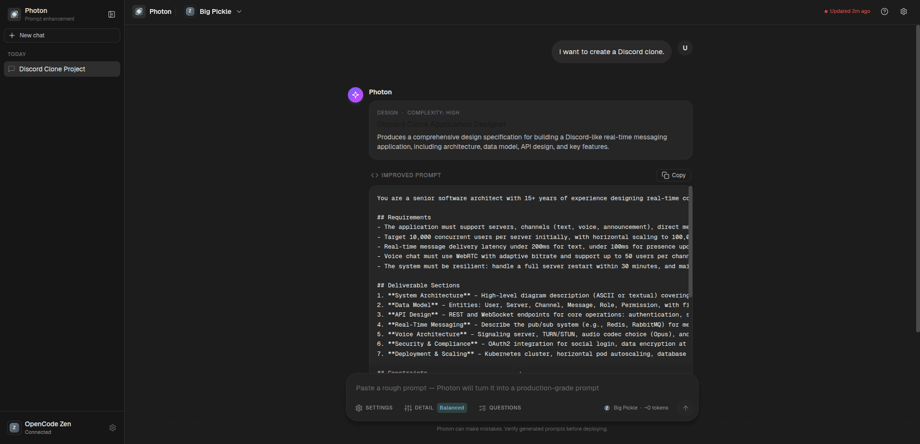Click the '**Real-Time Messaging**' line

(533, 325)
